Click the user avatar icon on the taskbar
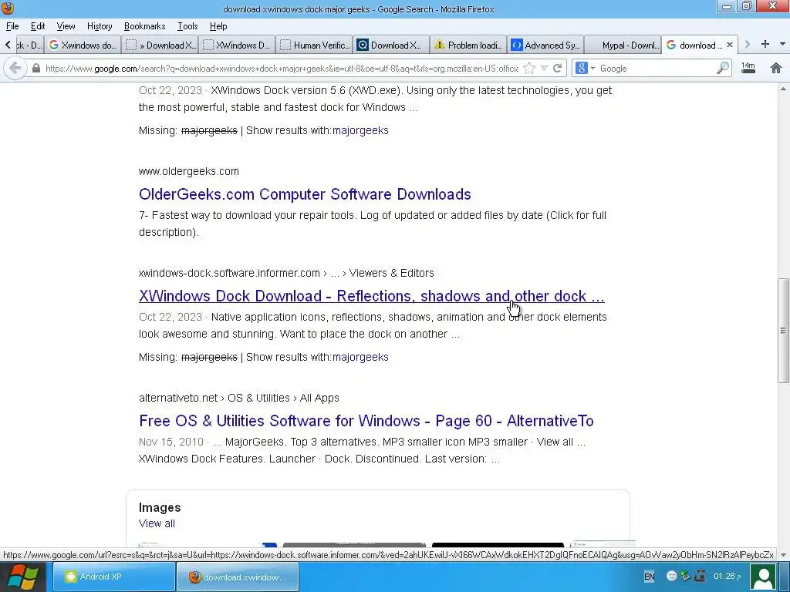Image resolution: width=790 pixels, height=592 pixels. (764, 577)
